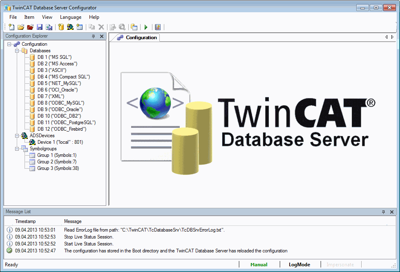Click the Save configuration icon
The image size is (400, 272).
(x=39, y=27)
